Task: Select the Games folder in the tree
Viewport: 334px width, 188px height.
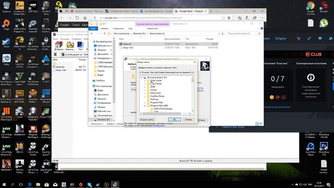Action: click(x=153, y=90)
